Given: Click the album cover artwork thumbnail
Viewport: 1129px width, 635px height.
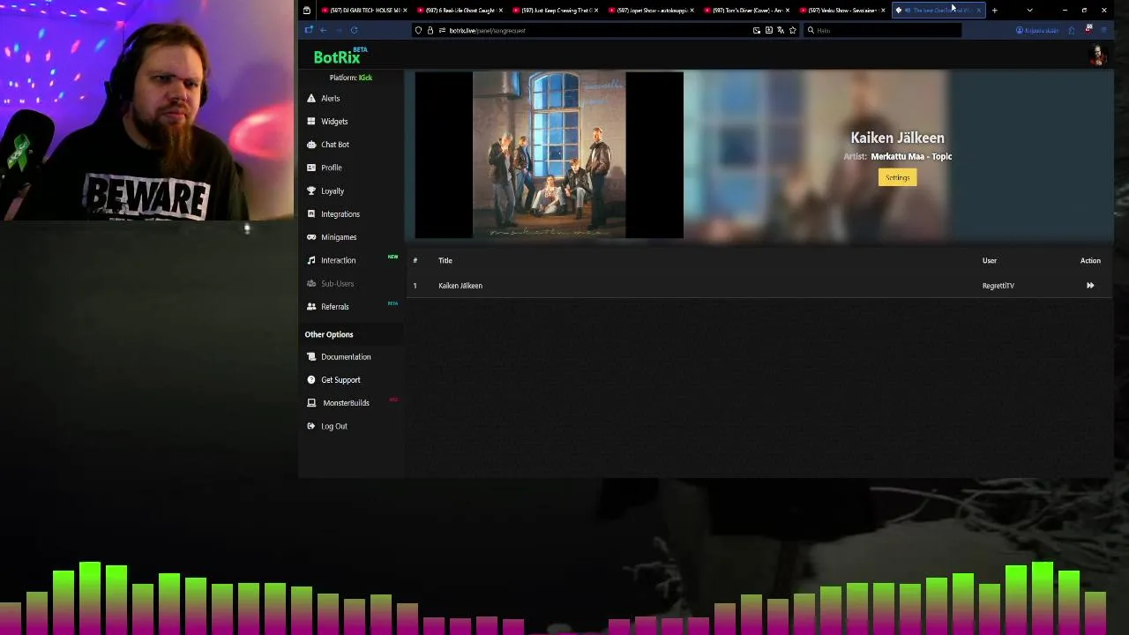Looking at the screenshot, I should [x=549, y=155].
